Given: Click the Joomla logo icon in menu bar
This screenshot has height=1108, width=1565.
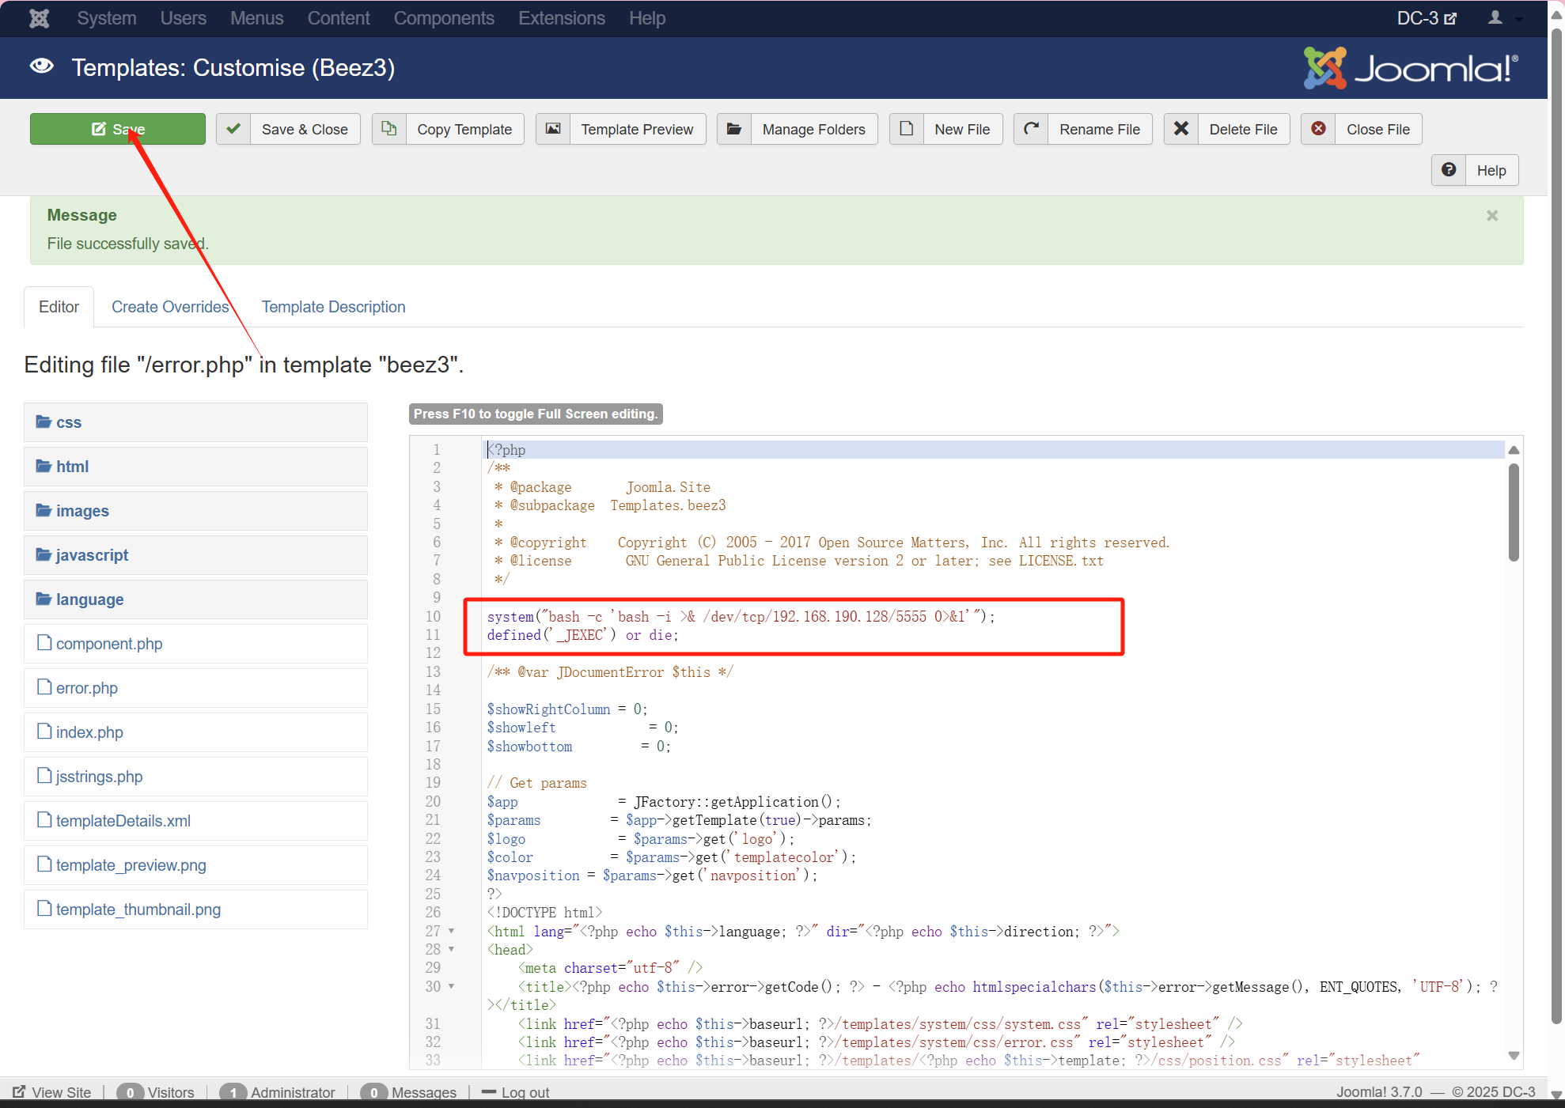Looking at the screenshot, I should coord(39,18).
